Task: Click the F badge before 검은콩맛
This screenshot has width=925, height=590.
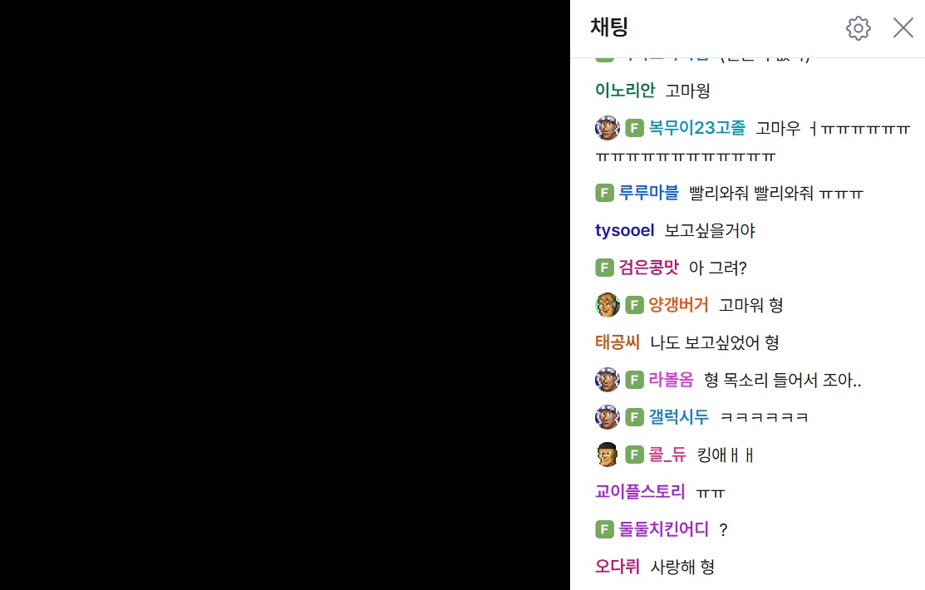Action: point(604,268)
